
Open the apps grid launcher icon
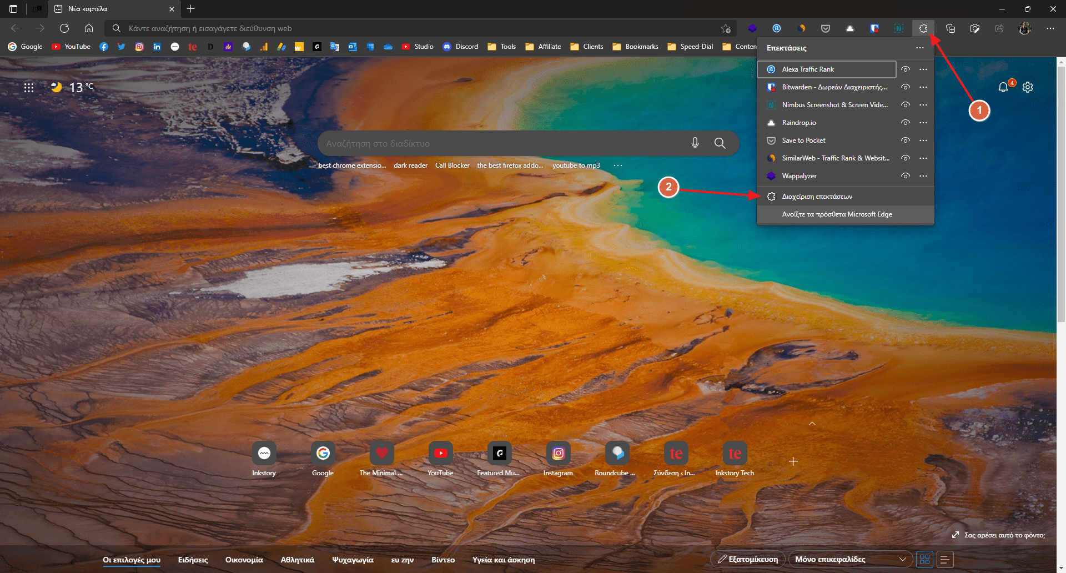(x=29, y=87)
